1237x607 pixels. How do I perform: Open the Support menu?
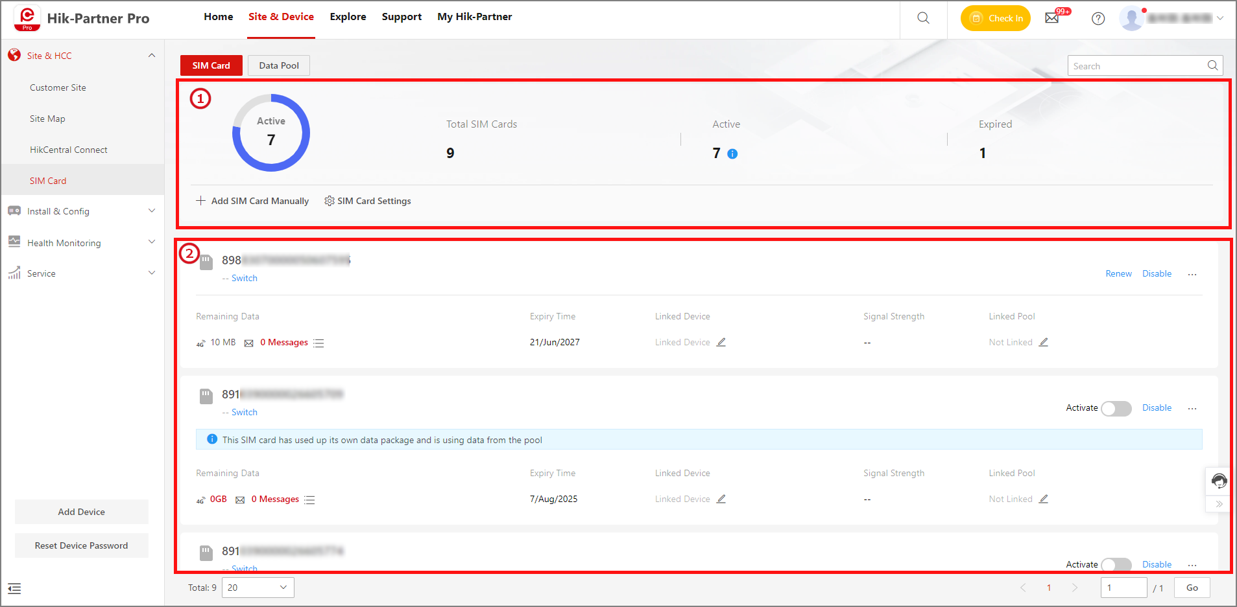coord(402,17)
